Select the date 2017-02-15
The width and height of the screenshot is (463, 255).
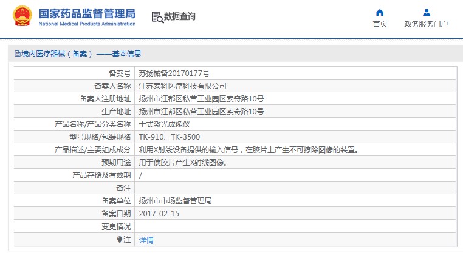[x=159, y=214]
